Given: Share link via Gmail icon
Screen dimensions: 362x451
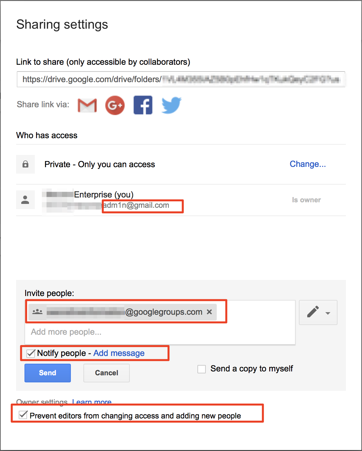Looking at the screenshot, I should [87, 105].
